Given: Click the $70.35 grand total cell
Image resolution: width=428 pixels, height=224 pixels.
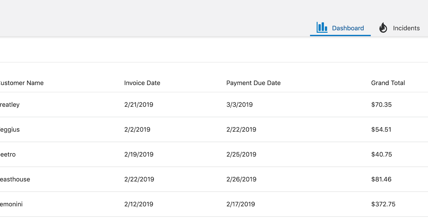Looking at the screenshot, I should pyautogui.click(x=381, y=105).
